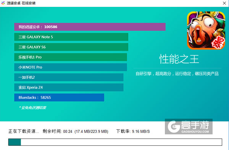The image size is (229, 150).
Task: Select the 三星 GALAXY S6 bar
Action: (71, 47)
